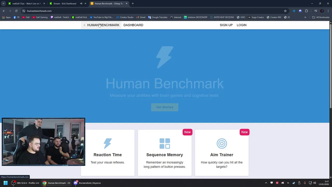Click the HUMAN BENCHMARK nav logo link
The image size is (332, 187).
click(x=101, y=25)
